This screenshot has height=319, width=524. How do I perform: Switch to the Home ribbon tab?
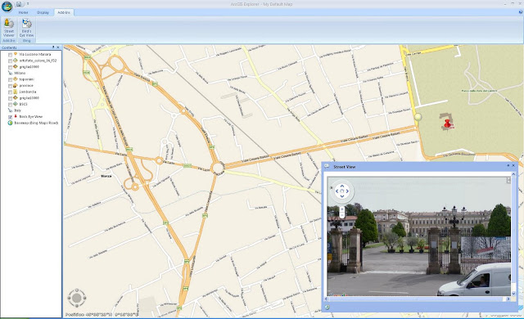click(x=23, y=12)
